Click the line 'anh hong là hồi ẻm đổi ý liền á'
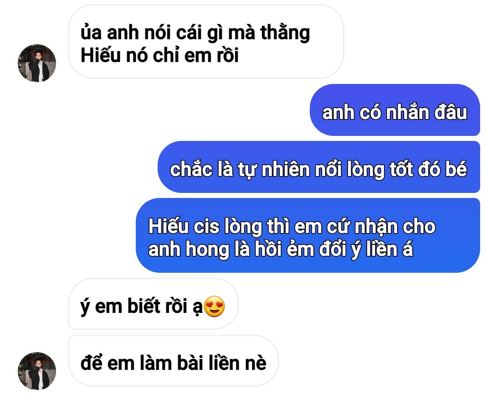Viewport: 492px width, 400px height. pyautogui.click(x=281, y=249)
